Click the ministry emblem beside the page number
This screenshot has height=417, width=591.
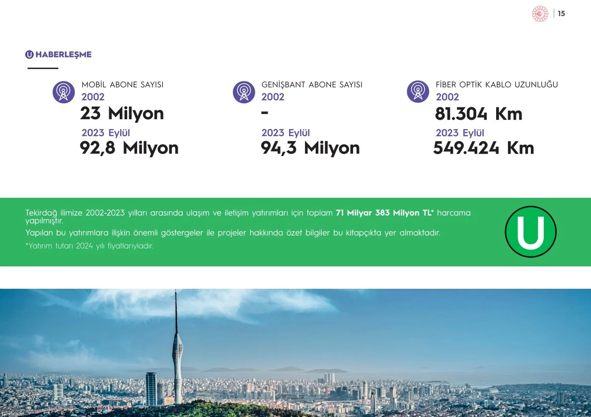point(540,14)
